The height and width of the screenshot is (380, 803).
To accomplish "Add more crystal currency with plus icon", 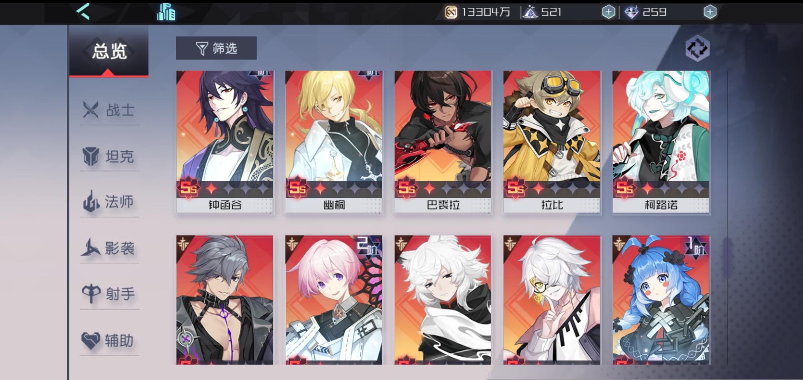I will [x=608, y=12].
